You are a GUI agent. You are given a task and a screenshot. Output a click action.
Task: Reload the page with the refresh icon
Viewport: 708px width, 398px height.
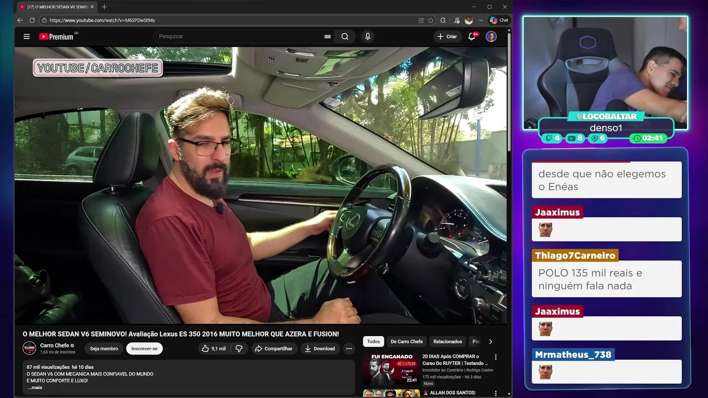(x=32, y=20)
